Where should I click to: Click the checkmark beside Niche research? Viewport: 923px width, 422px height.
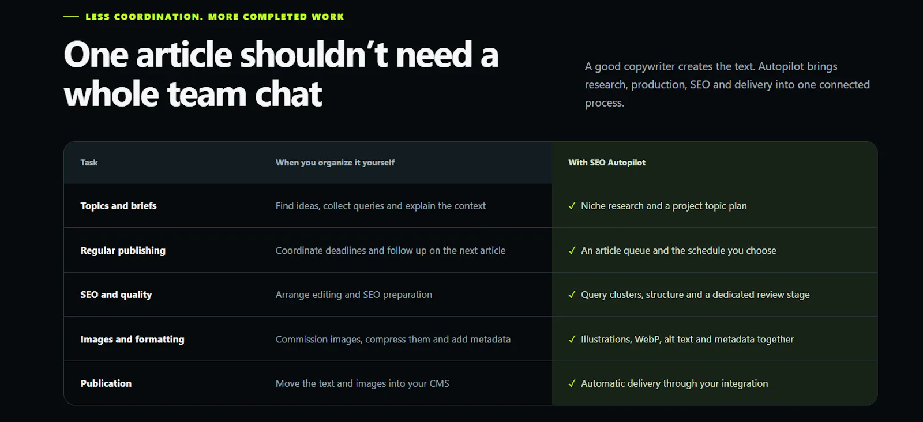pos(572,206)
